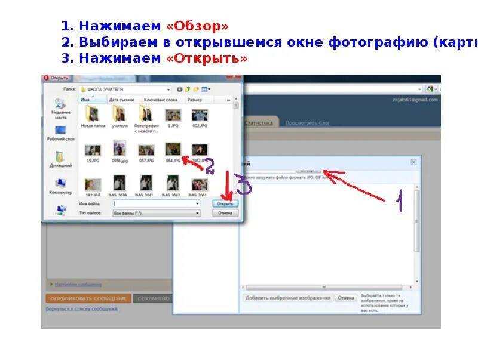
Task: Select the 19.JPG thumbnail
Action: pyautogui.click(x=93, y=153)
